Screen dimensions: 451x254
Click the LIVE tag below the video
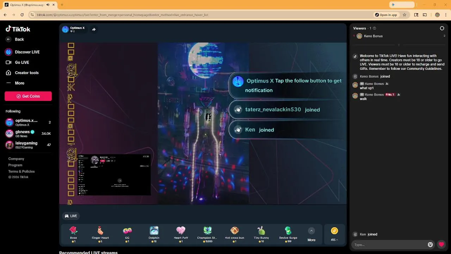pos(71,216)
